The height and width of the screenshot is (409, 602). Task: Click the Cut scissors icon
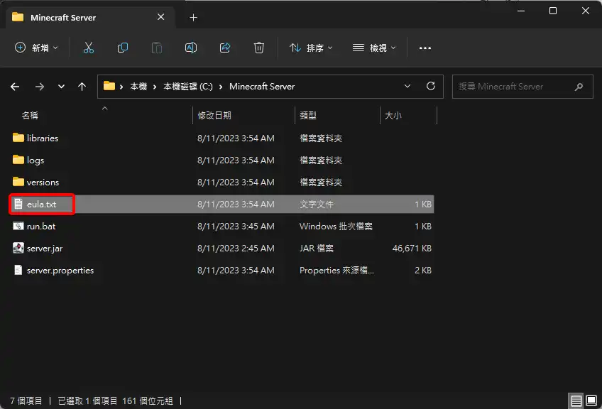(88, 48)
